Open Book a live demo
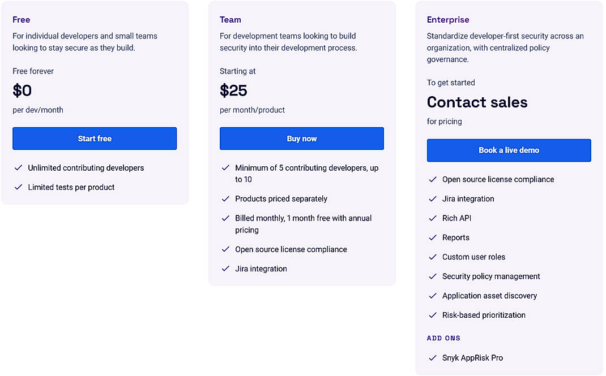606x376 pixels. coord(509,150)
